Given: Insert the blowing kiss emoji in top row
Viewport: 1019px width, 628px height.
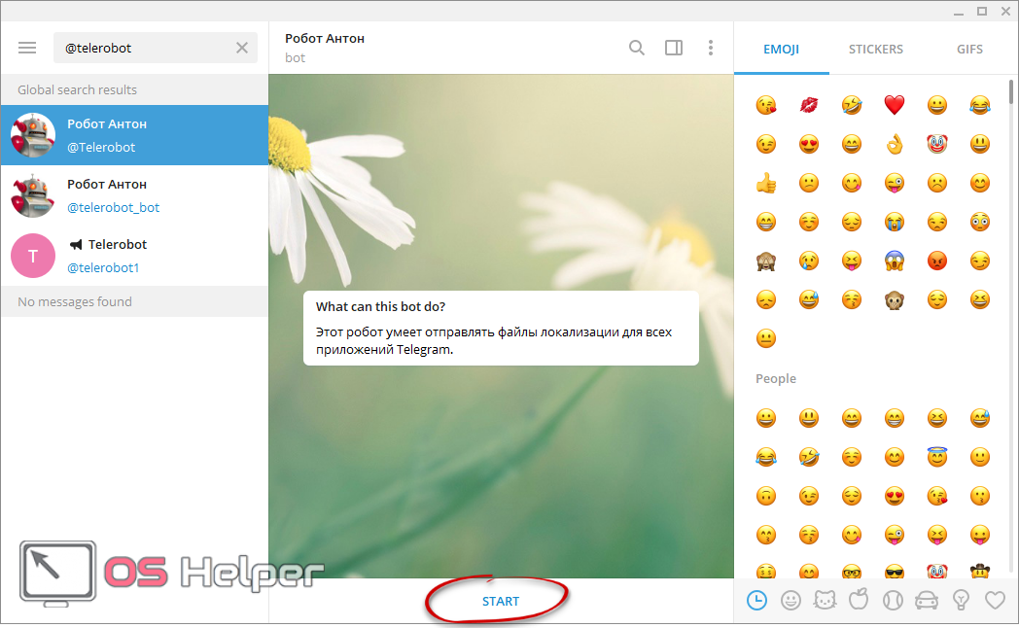Looking at the screenshot, I should [x=766, y=105].
